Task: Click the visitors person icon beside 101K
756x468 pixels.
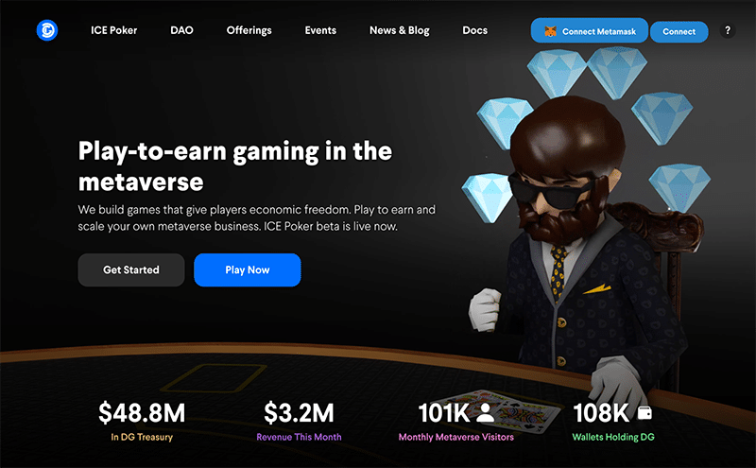Action: point(485,413)
